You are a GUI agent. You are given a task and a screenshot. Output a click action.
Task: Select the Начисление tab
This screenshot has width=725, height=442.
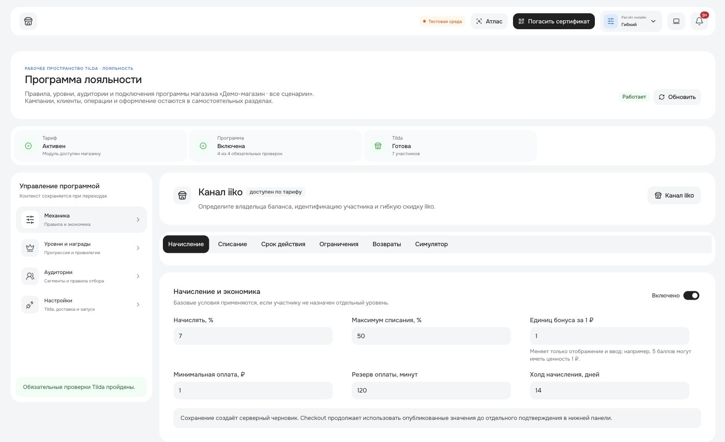(186, 244)
